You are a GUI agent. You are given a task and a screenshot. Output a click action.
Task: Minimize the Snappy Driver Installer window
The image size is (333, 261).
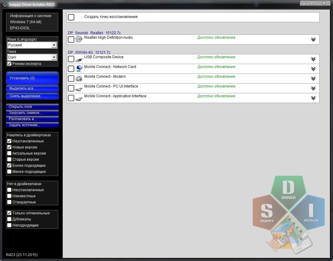point(304,3)
